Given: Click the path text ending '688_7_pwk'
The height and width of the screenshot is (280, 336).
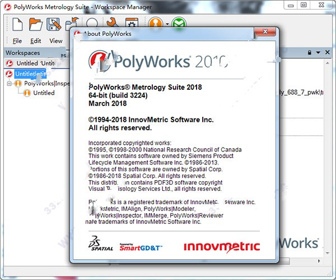Looking at the screenshot, I should point(301,93).
